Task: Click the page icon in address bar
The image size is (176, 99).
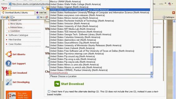Action: point(10,4)
